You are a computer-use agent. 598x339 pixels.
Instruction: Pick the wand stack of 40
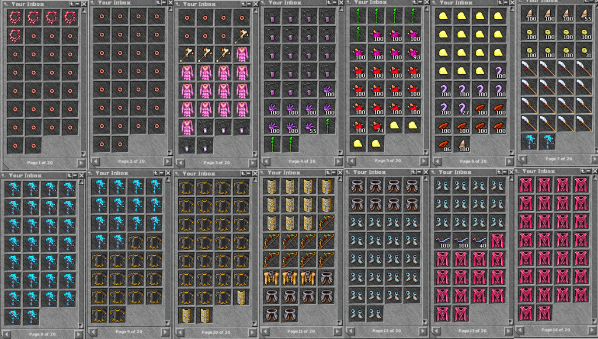pos(479,241)
